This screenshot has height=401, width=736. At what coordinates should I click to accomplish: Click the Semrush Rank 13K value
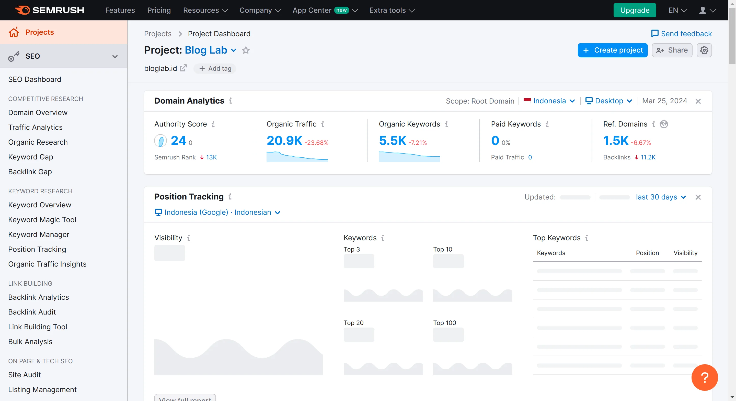tap(211, 157)
